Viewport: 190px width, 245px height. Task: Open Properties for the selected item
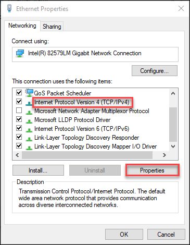(x=152, y=170)
